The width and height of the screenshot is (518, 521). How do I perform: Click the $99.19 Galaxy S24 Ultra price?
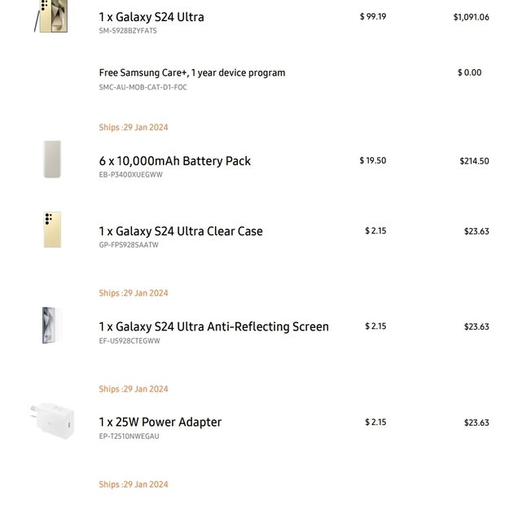(x=373, y=16)
